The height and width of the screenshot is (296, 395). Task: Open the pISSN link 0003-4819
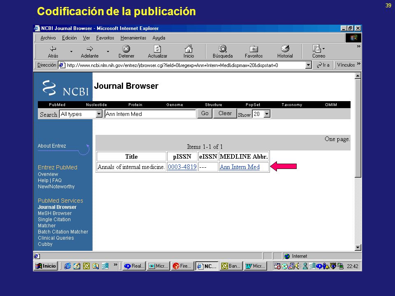[x=182, y=167]
